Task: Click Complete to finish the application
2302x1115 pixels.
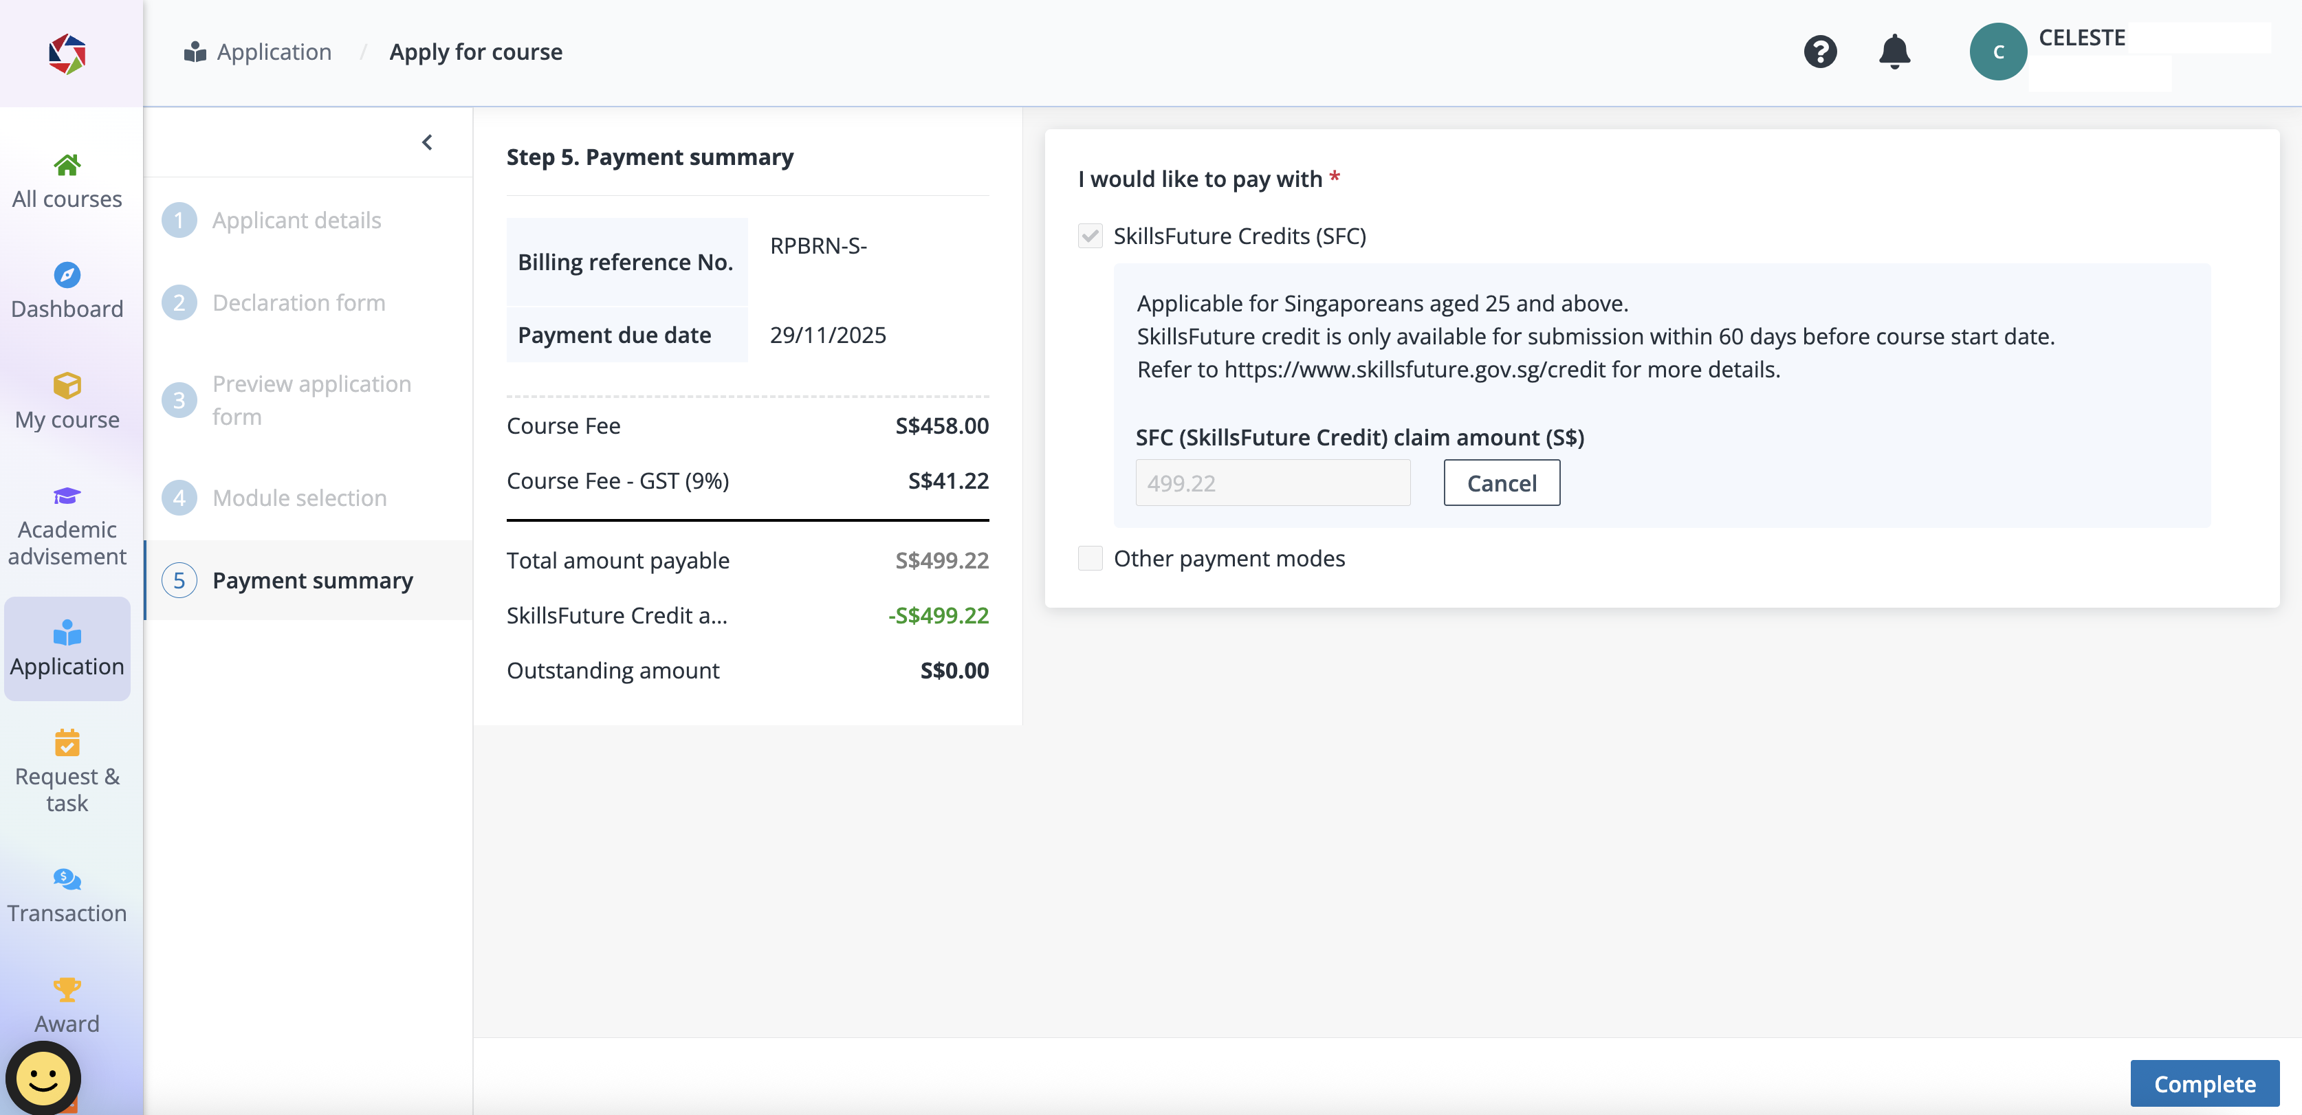Action: [x=2204, y=1084]
